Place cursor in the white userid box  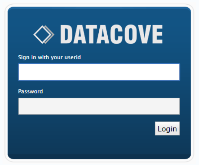[x=99, y=72]
